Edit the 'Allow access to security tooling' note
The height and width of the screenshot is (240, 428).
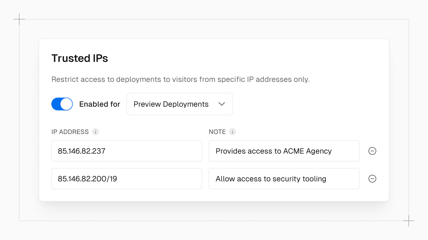284,179
